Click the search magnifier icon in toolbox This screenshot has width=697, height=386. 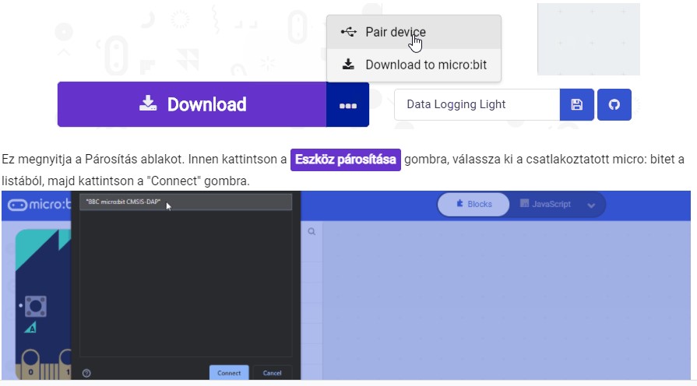tap(312, 232)
